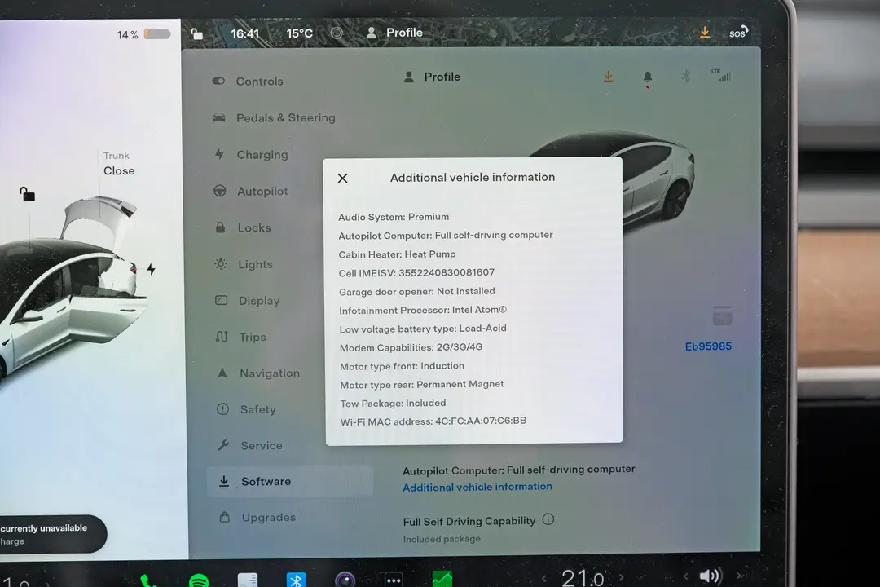Open the Spotify app in the dock

click(x=198, y=580)
